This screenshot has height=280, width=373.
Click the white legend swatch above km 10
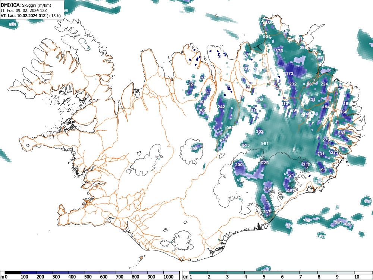(363, 273)
